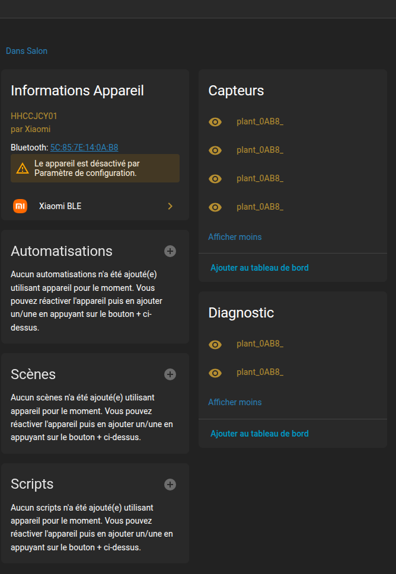Open the first plant_0AB8_ sensor entity in Capteurs

click(x=260, y=122)
